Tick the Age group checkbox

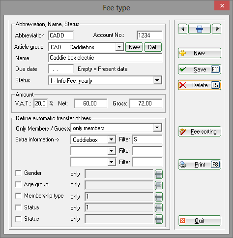pos(18,184)
